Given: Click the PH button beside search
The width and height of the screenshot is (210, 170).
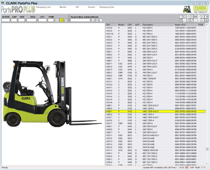Looking at the screenshot, I should (101, 20).
